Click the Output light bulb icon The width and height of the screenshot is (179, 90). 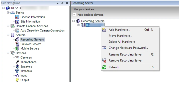17,80
